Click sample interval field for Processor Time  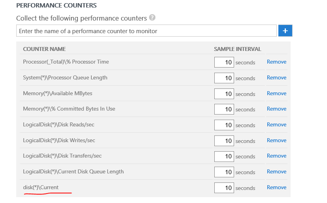[x=224, y=62]
